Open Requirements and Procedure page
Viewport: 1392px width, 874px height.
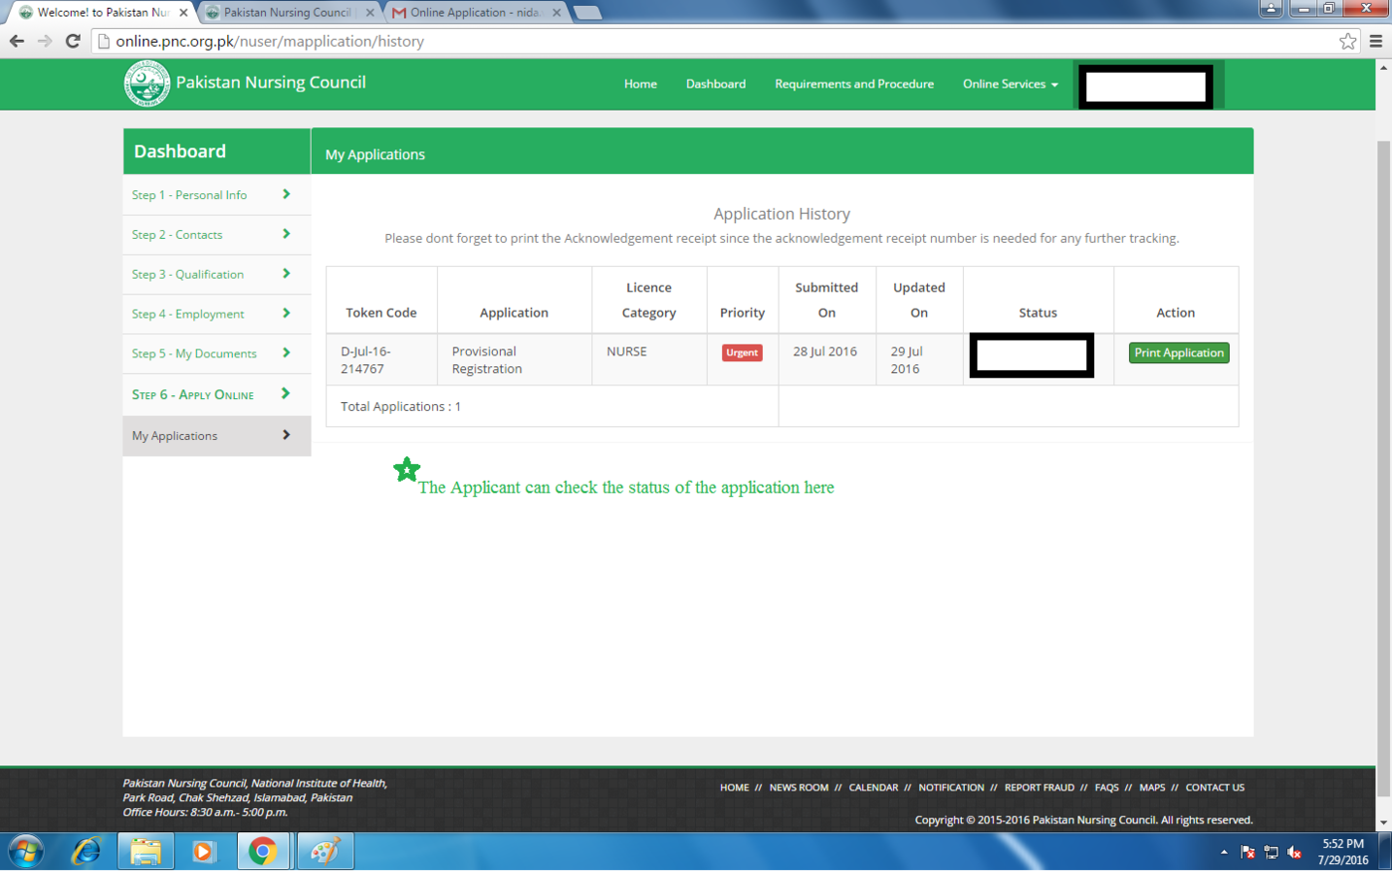click(x=854, y=84)
